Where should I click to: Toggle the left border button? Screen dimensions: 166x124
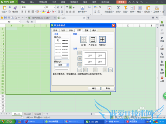pos(85,70)
